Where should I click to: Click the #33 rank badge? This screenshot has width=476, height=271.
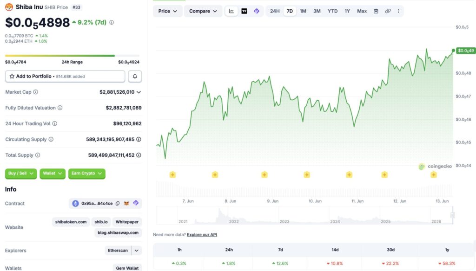77,7
